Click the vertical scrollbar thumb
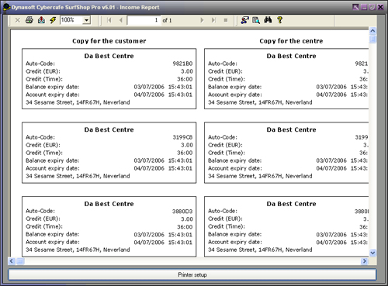Image resolution: width=388 pixels, height=286 pixels. [372, 39]
